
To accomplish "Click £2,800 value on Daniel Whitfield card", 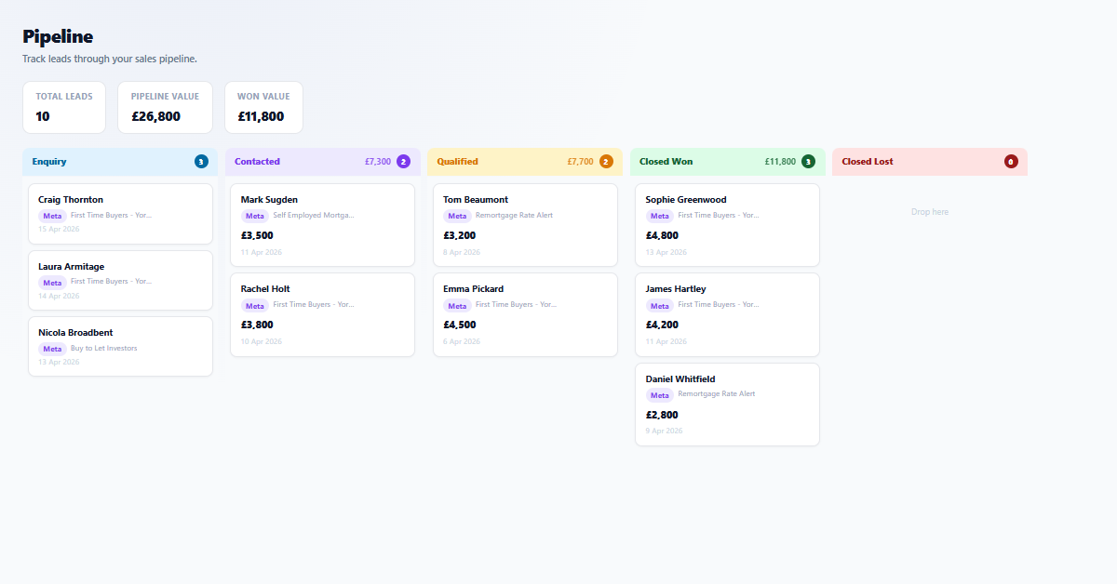I will (x=662, y=415).
